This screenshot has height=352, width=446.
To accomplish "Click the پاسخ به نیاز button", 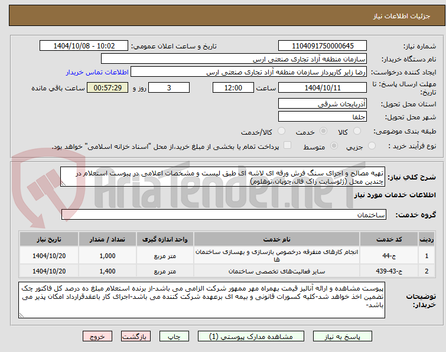I will (x=342, y=337).
